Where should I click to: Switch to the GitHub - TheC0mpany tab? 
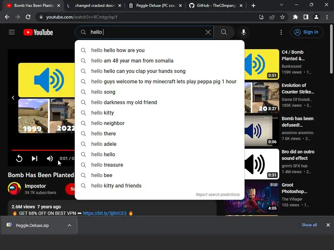(x=216, y=6)
